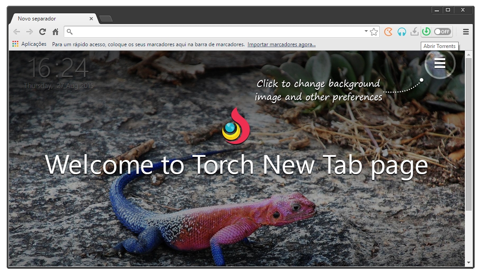Open the Torch Music headphones icon
The height and width of the screenshot is (275, 480).
point(402,32)
